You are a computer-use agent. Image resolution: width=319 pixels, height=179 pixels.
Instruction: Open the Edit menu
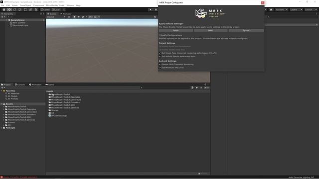point(8,5)
